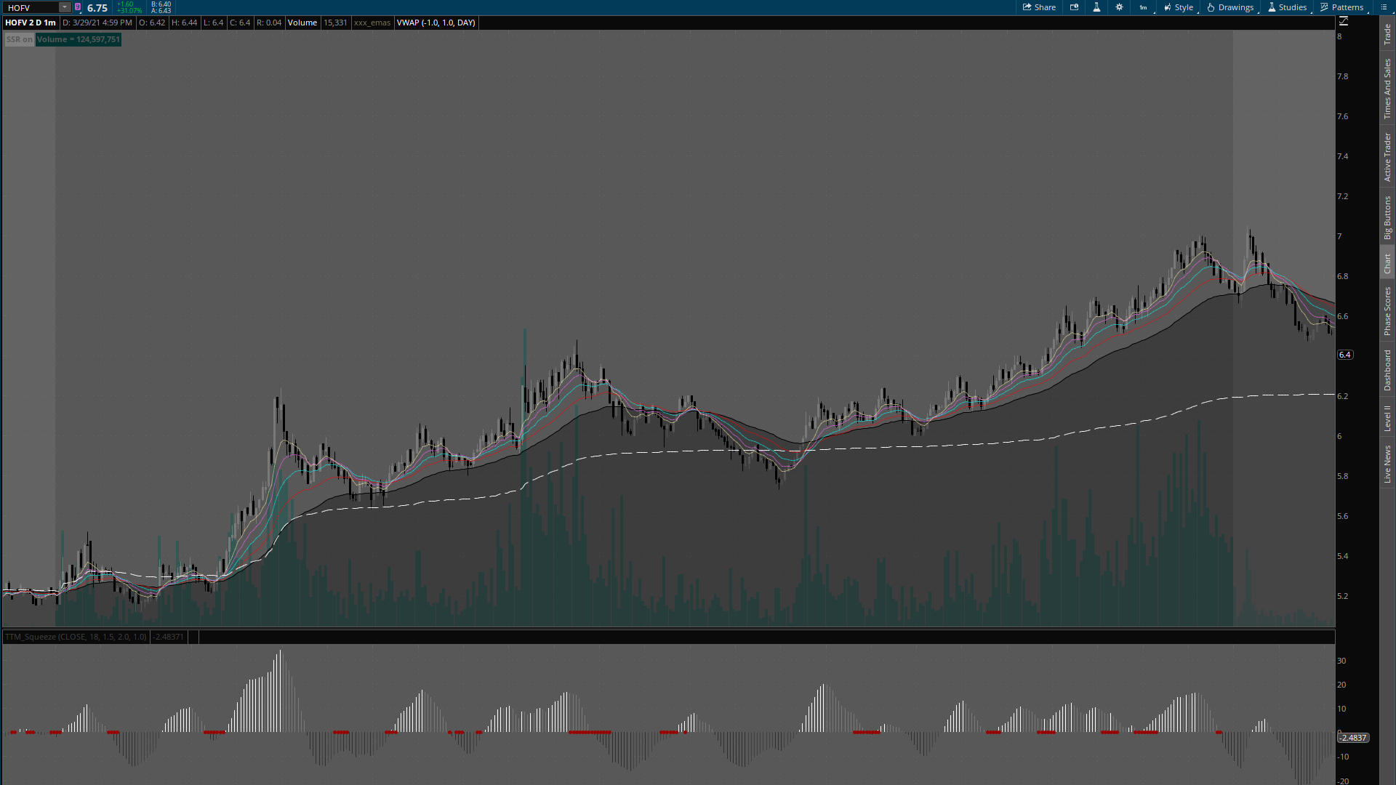This screenshot has width=1396, height=785.
Task: Open the Active Trader side tab
Action: tap(1387, 156)
